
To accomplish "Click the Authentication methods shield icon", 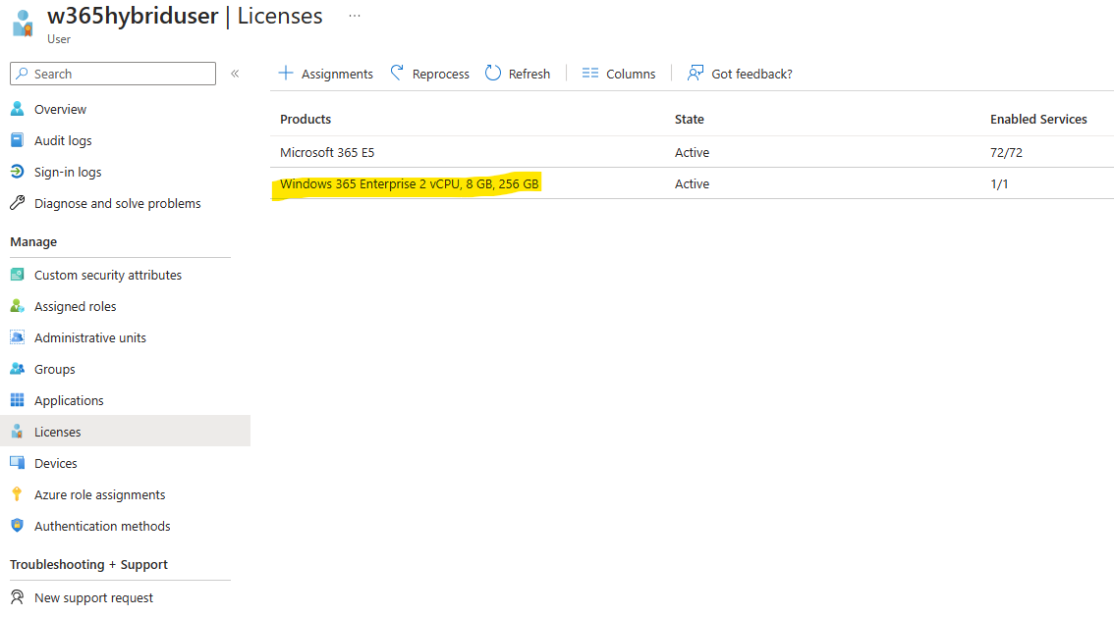I will tap(17, 526).
